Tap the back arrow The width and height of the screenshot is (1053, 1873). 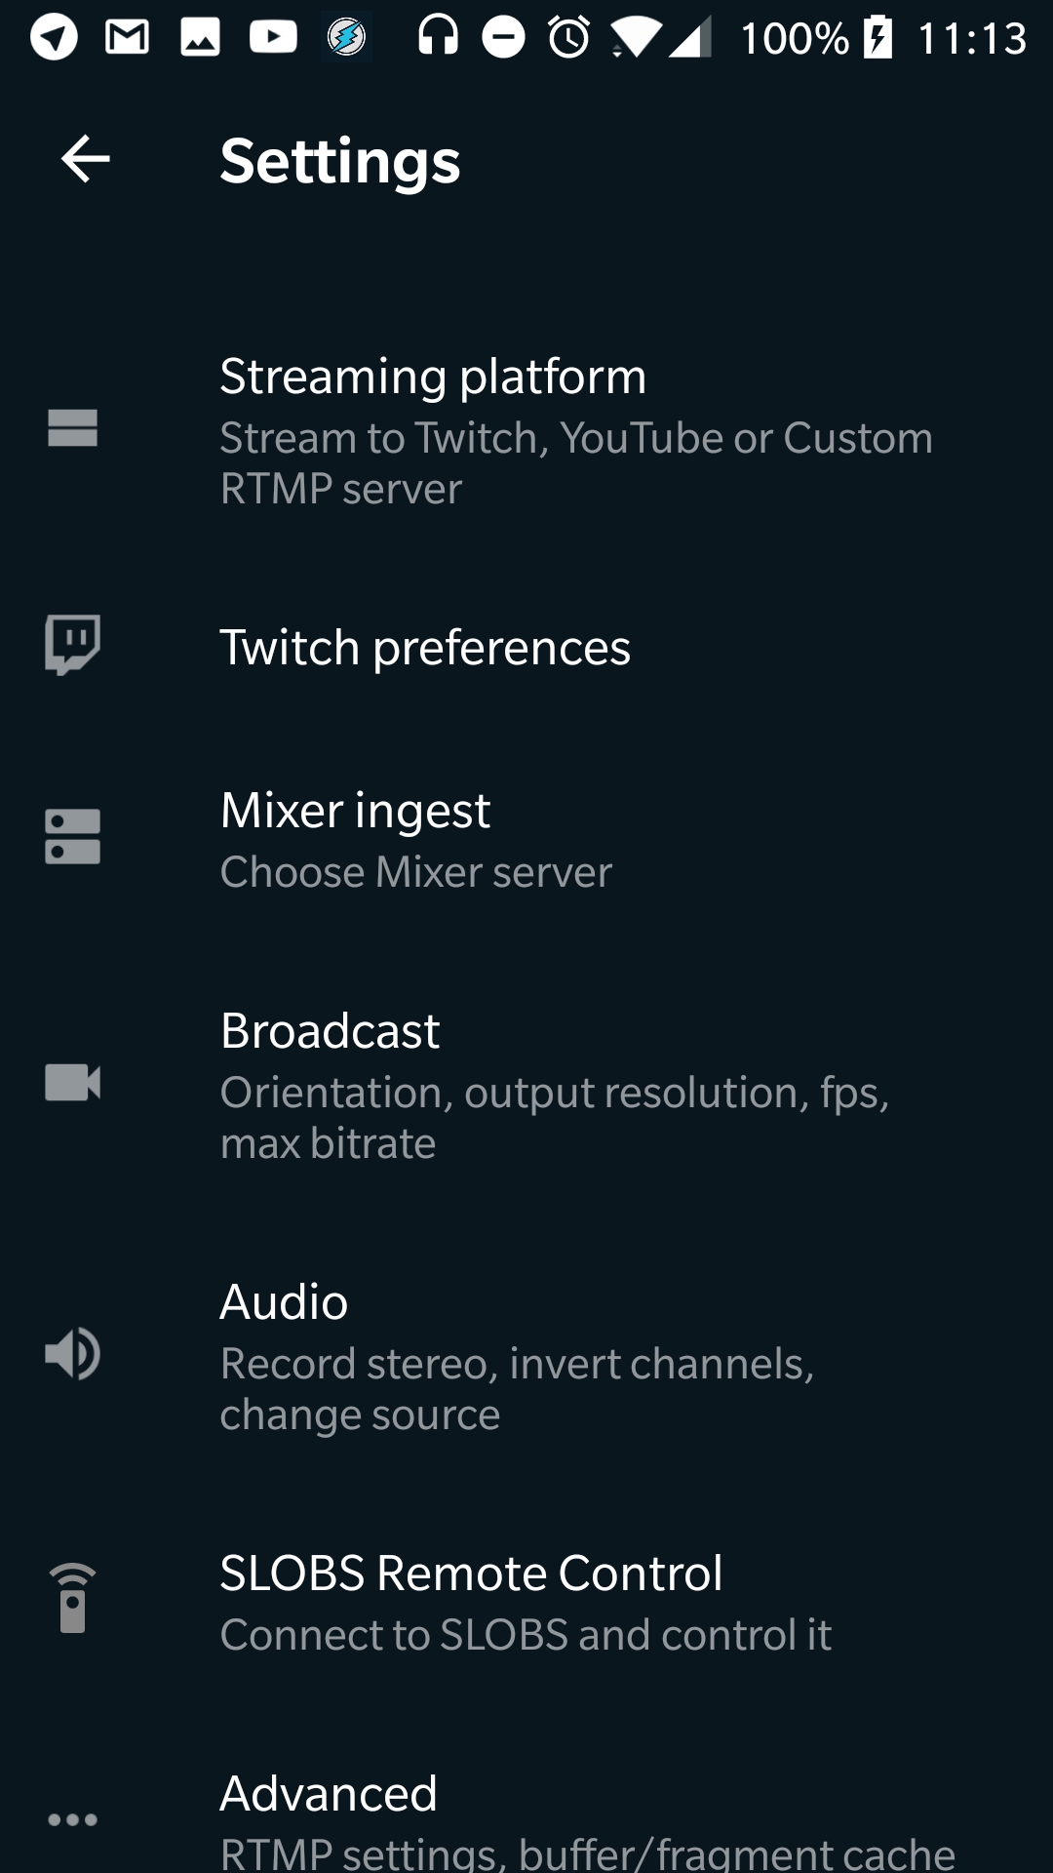pyautogui.click(x=86, y=159)
